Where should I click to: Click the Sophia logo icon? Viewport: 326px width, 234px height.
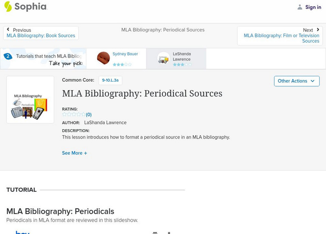pos(8,6)
